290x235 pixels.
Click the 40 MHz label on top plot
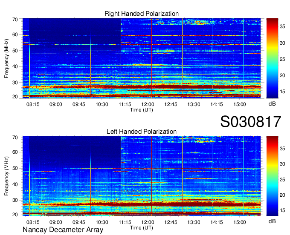[x=15, y=66]
